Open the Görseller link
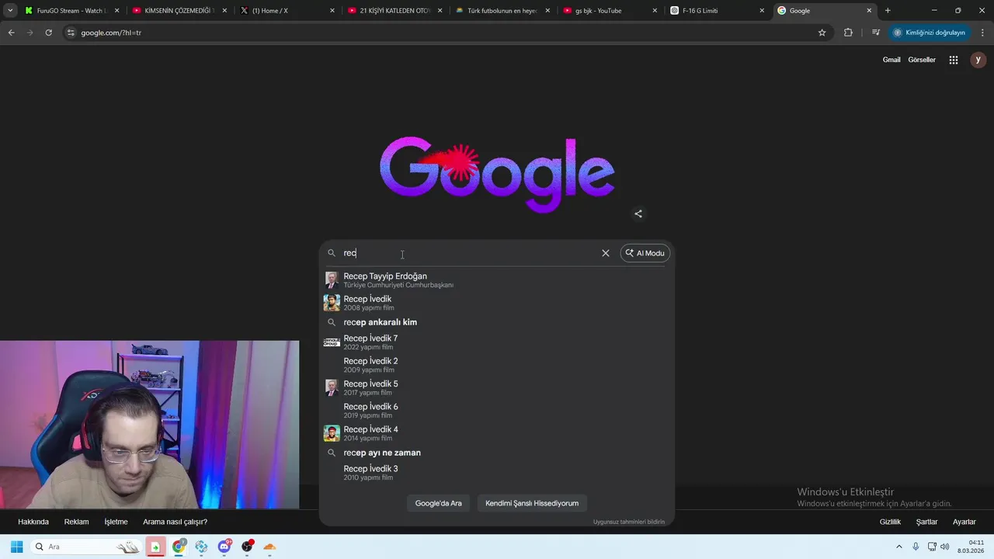The width and height of the screenshot is (994, 559). 922,60
